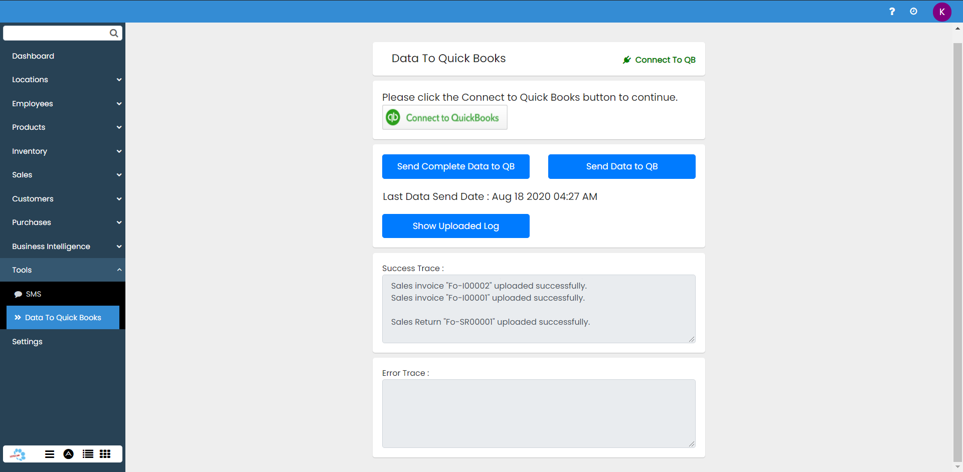Click the green plug Connect To QB link
This screenshot has width=963, height=472.
[659, 60]
